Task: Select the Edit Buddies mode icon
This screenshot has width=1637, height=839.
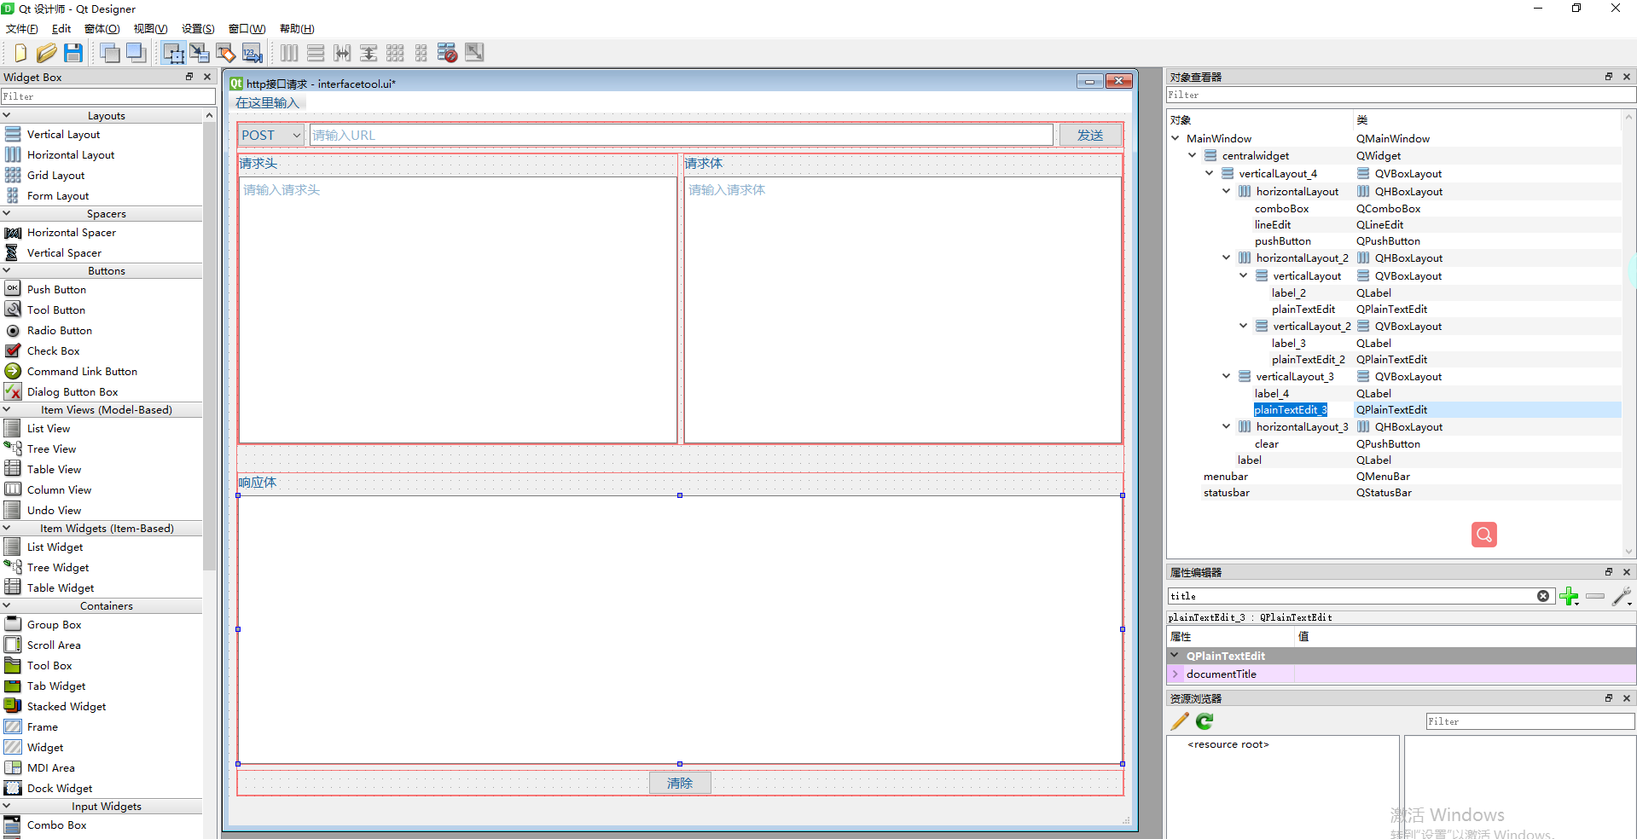Action: (226, 53)
